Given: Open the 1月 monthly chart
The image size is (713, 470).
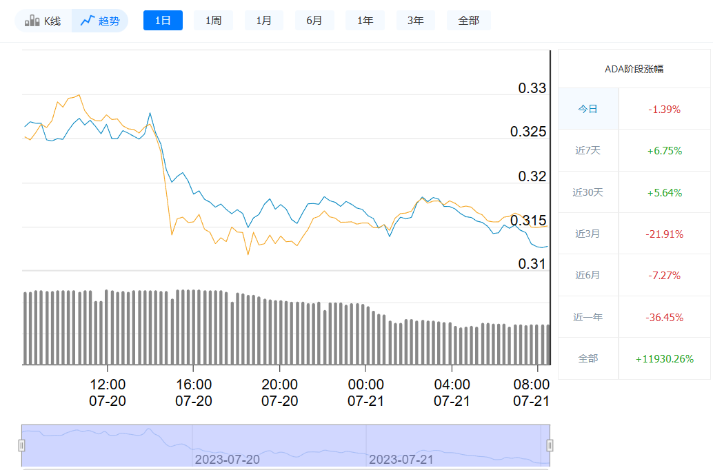Looking at the screenshot, I should 263,20.
